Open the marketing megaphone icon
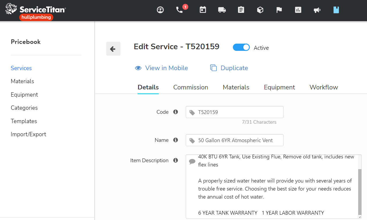367x220 pixels. (x=317, y=10)
